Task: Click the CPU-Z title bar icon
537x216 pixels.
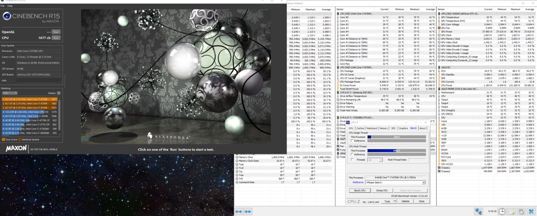Action: (x=348, y=122)
